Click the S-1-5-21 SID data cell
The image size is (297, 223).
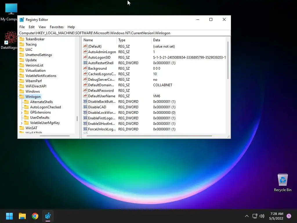189,57
